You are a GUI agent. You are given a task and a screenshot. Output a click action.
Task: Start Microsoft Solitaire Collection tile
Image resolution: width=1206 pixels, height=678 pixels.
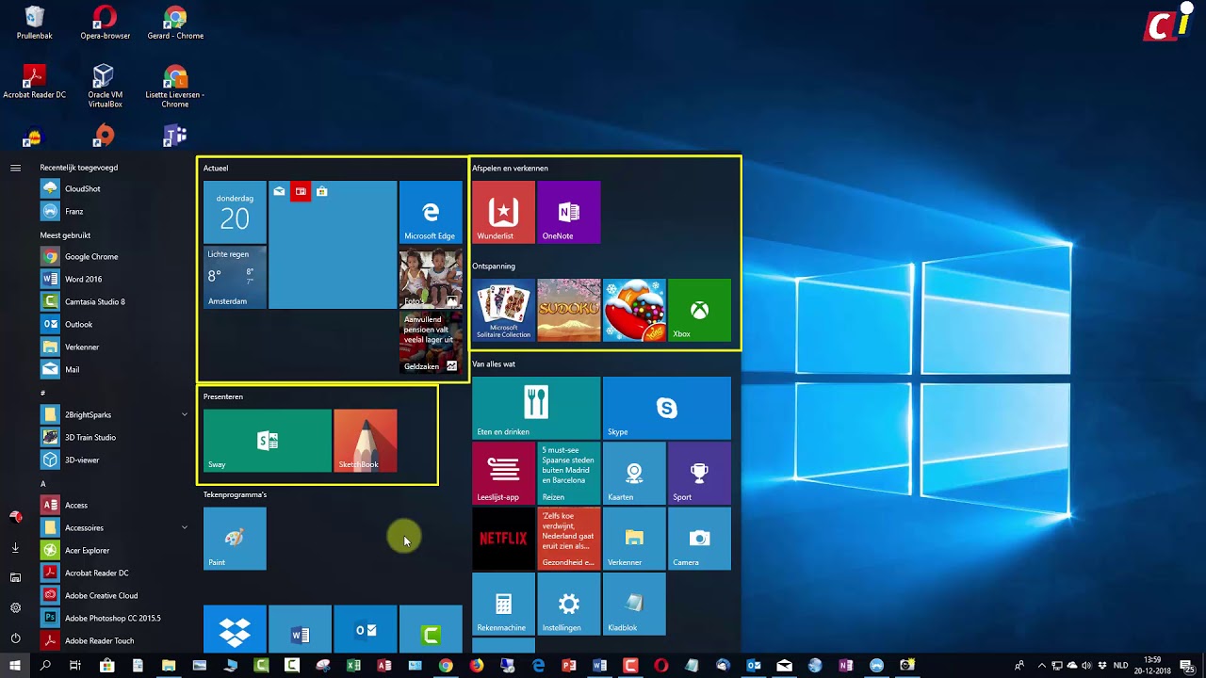pos(503,310)
